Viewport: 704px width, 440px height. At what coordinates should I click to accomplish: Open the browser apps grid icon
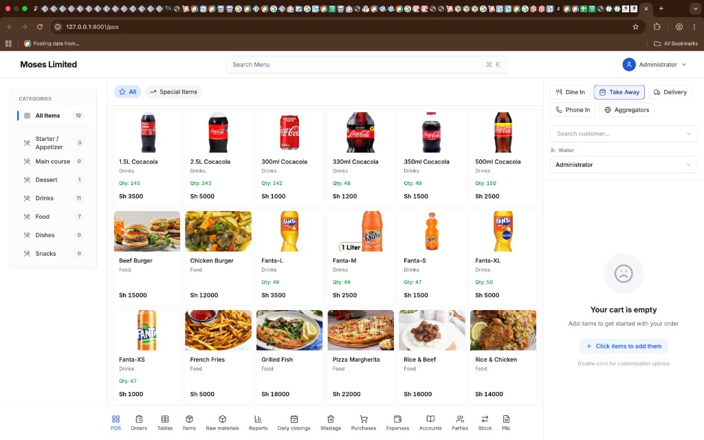click(x=8, y=43)
